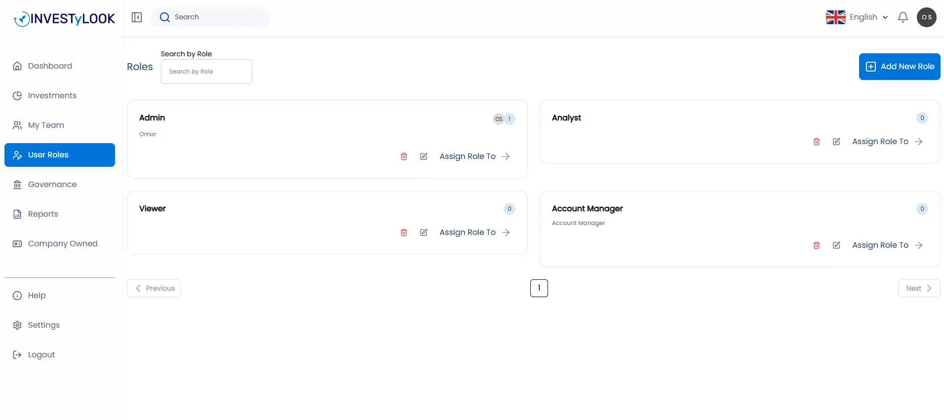This screenshot has width=944, height=420.
Task: Go to Previous page
Action: [x=154, y=288]
